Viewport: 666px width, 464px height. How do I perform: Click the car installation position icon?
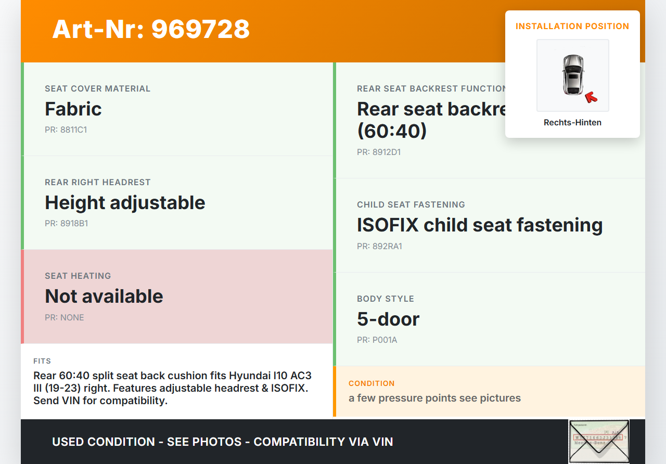(x=572, y=75)
